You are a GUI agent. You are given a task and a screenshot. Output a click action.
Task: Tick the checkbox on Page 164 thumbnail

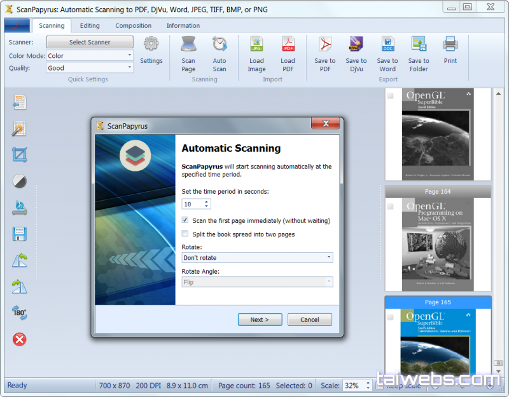391,206
